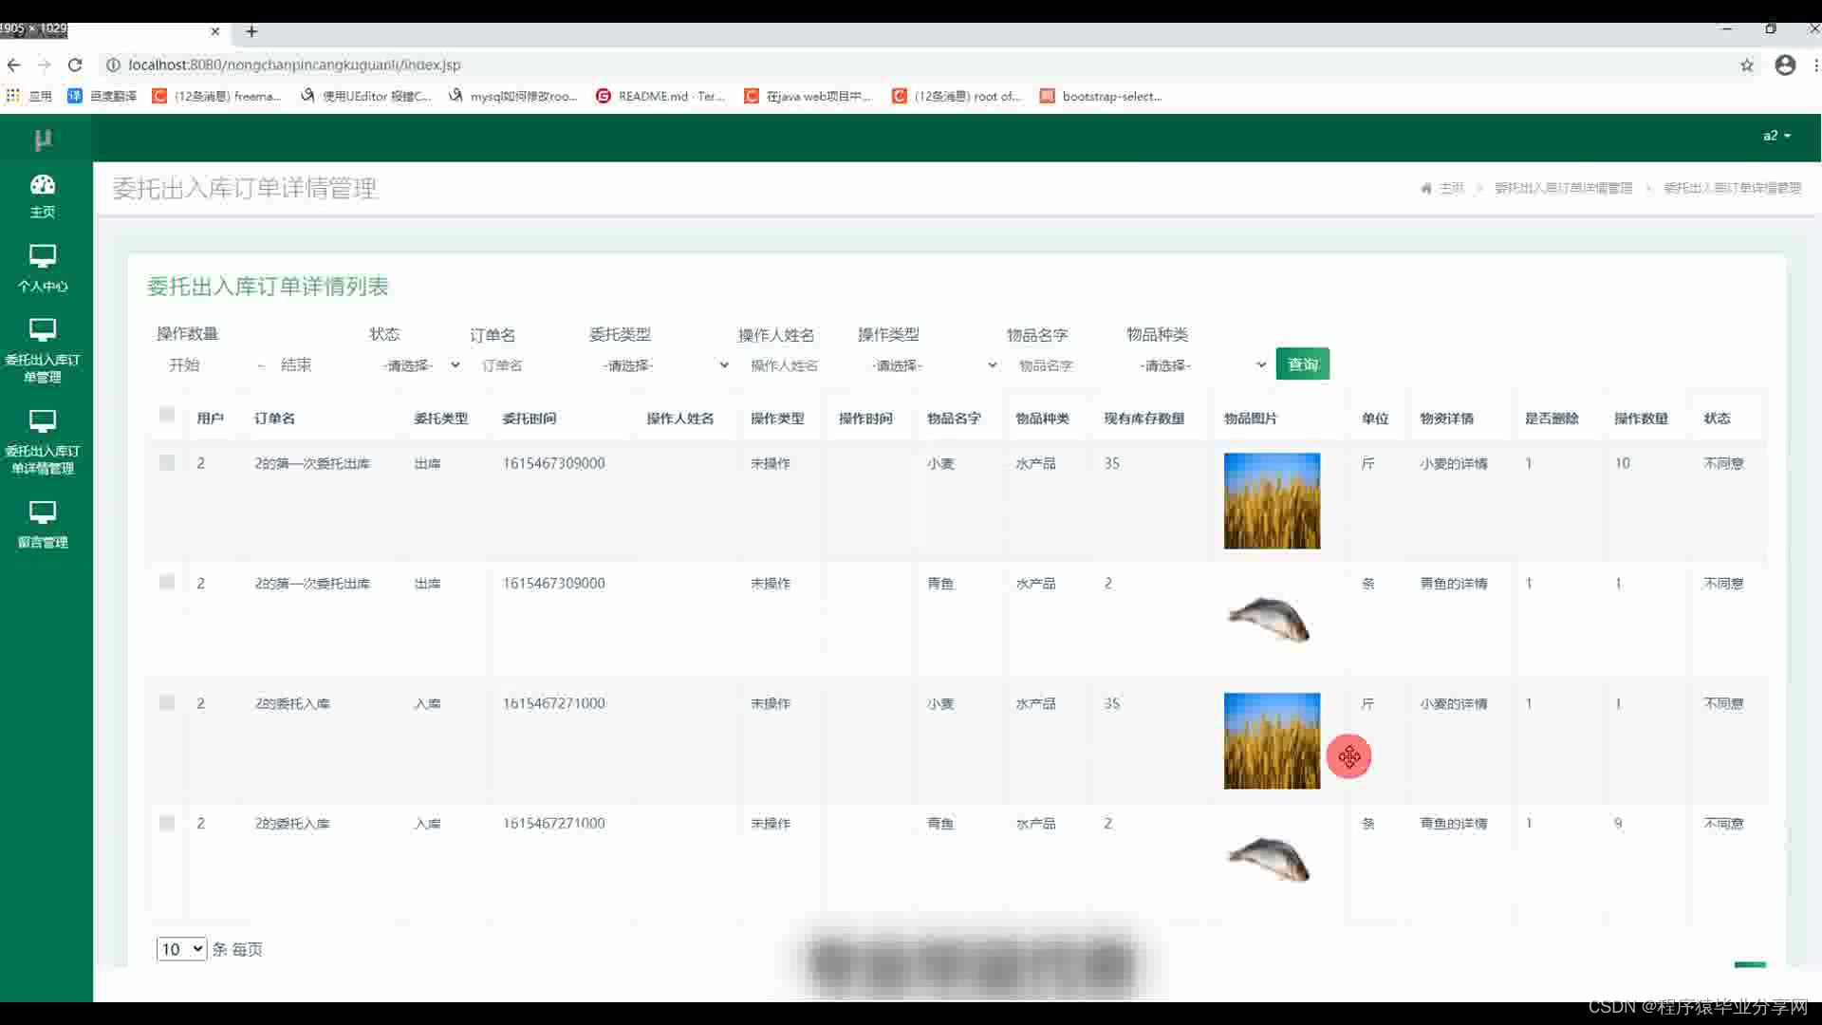The height and width of the screenshot is (1025, 1822).
Task: Open the 主页 dashboard icon in sidebar
Action: click(x=43, y=185)
